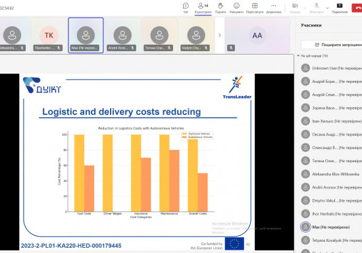Viewport: 362px width, 253px height.
Task: Show next participants with the right arrow
Action: pos(220,35)
